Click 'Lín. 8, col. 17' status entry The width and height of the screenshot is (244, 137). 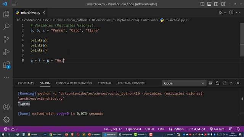point(113,129)
